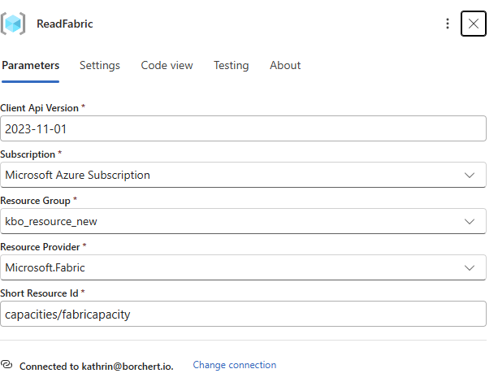Click the Client Api Version field
The width and height of the screenshot is (498, 382).
coord(243,128)
